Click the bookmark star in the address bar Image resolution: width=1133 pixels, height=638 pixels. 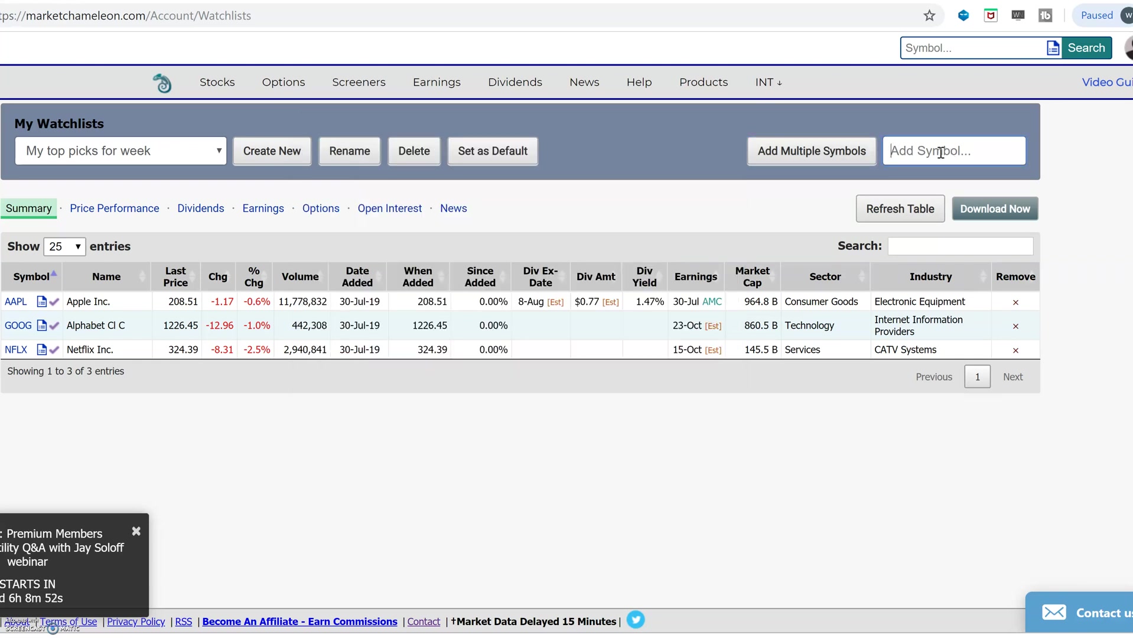click(929, 15)
